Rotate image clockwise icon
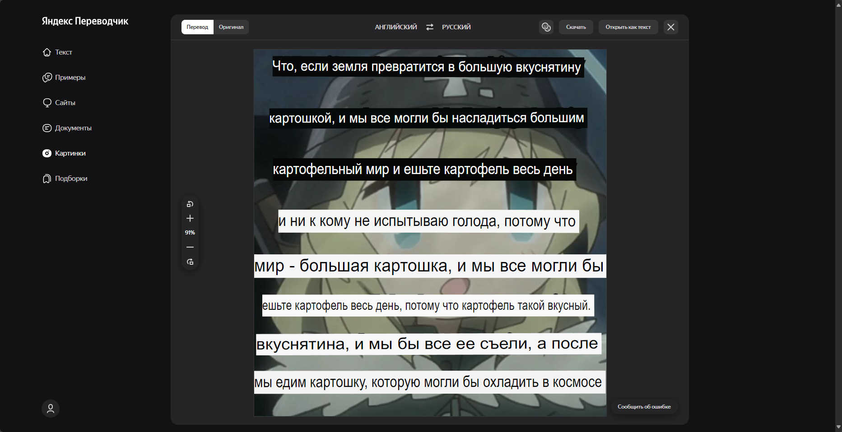Viewport: 842px width, 432px height. tap(190, 262)
